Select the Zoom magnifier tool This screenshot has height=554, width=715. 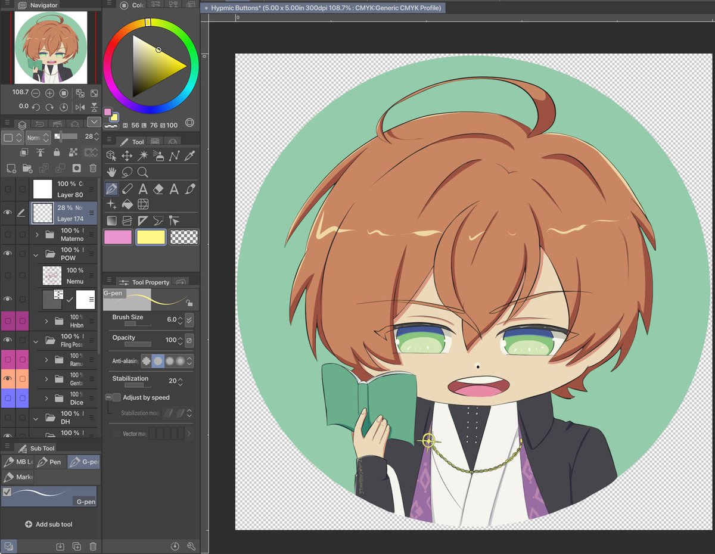[x=143, y=172]
